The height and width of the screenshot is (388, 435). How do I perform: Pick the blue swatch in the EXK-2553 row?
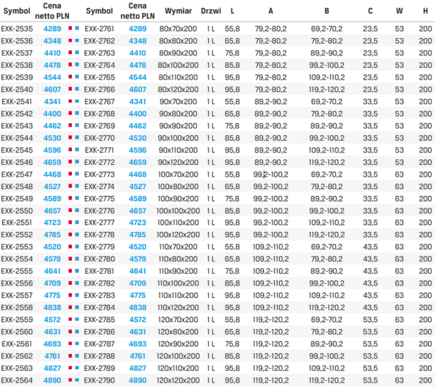[x=77, y=247]
